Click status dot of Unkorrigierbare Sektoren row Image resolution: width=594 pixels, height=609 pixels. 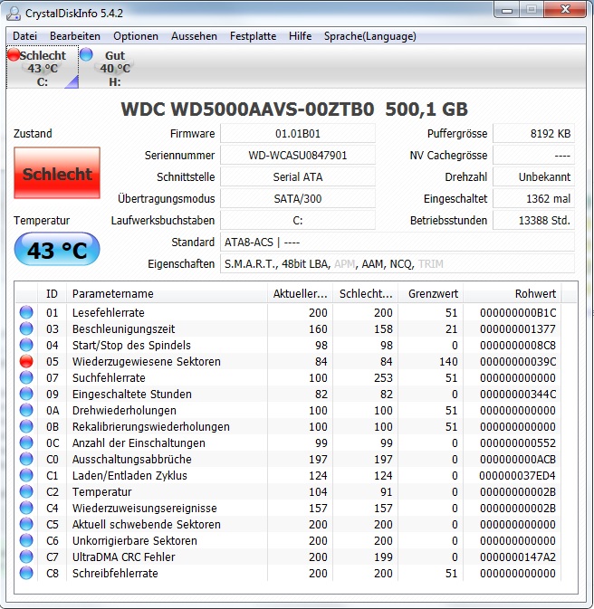point(26,540)
